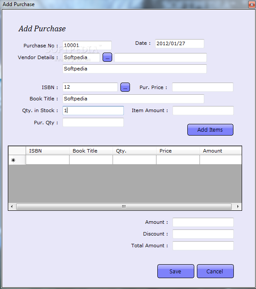The height and width of the screenshot is (289, 256).
Task: Click the grid's Amount column header
Action: 221,151
